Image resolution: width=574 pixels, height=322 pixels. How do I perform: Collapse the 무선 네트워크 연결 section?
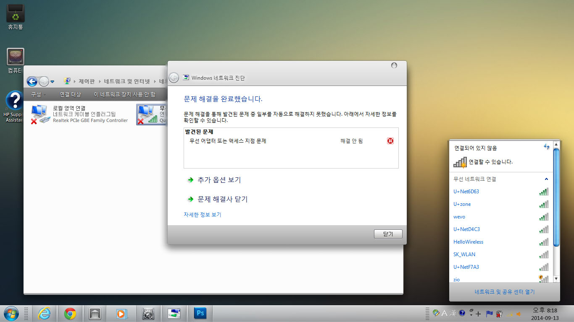(x=546, y=179)
